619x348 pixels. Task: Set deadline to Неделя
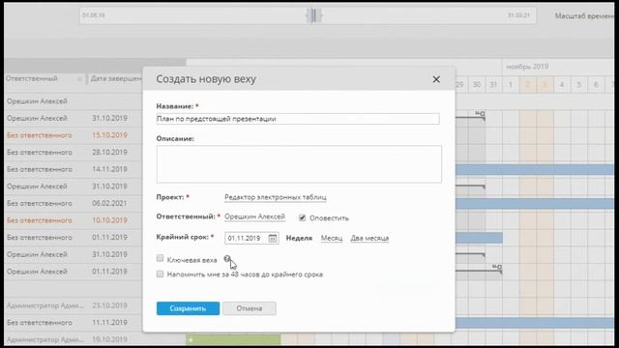click(299, 238)
